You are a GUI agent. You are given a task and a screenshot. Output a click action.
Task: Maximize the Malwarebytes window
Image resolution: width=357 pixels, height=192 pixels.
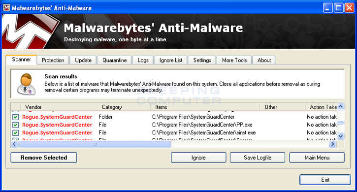tap(339, 8)
